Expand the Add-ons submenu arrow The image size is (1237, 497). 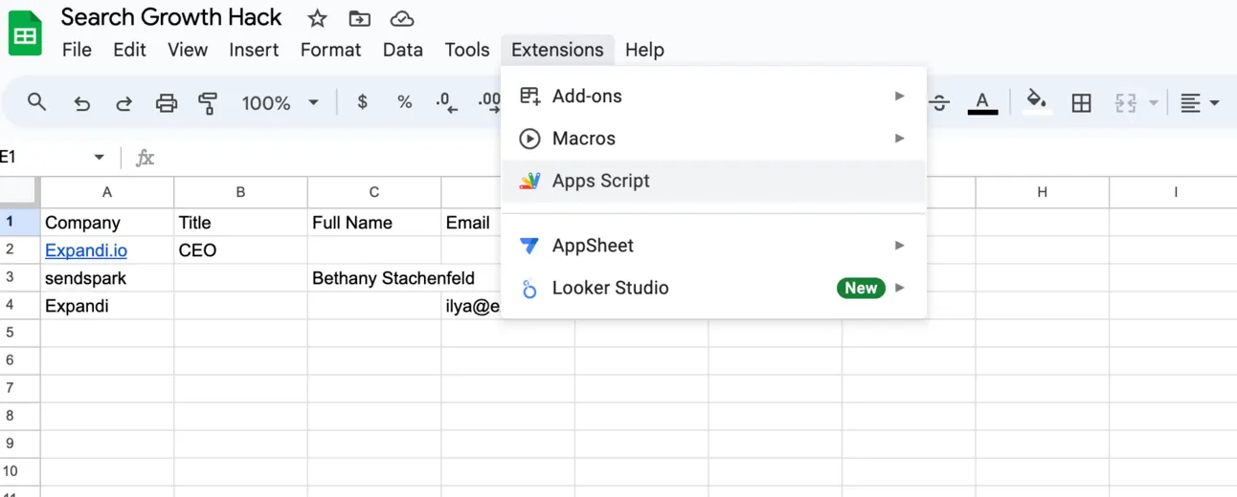click(x=900, y=96)
